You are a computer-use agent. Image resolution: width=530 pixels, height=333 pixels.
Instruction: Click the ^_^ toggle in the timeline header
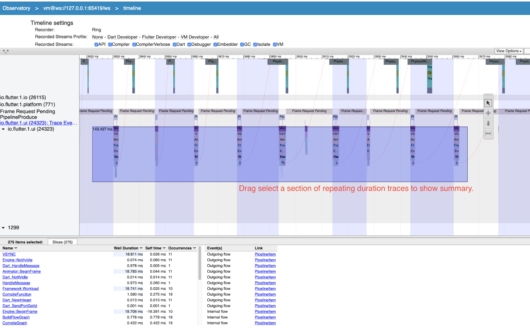(x=6, y=51)
